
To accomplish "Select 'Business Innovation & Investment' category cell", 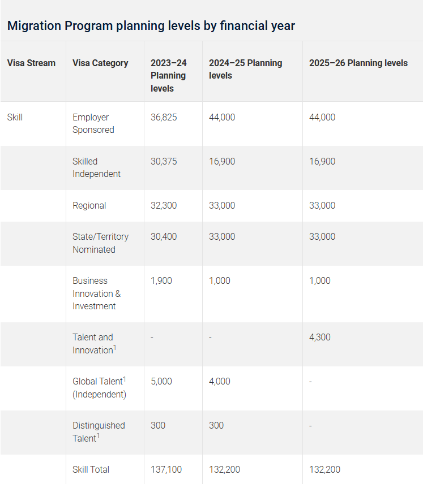I will point(96,293).
